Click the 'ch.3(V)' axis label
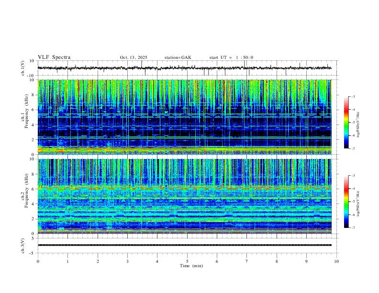This screenshot has height=293, width=379. (23, 246)
